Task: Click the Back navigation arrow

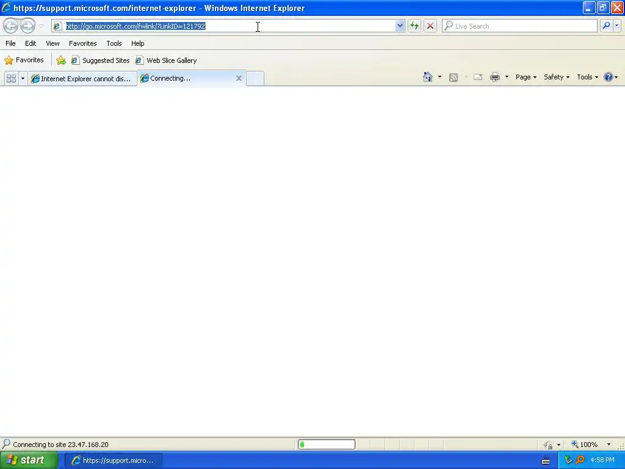Action: pos(11,26)
